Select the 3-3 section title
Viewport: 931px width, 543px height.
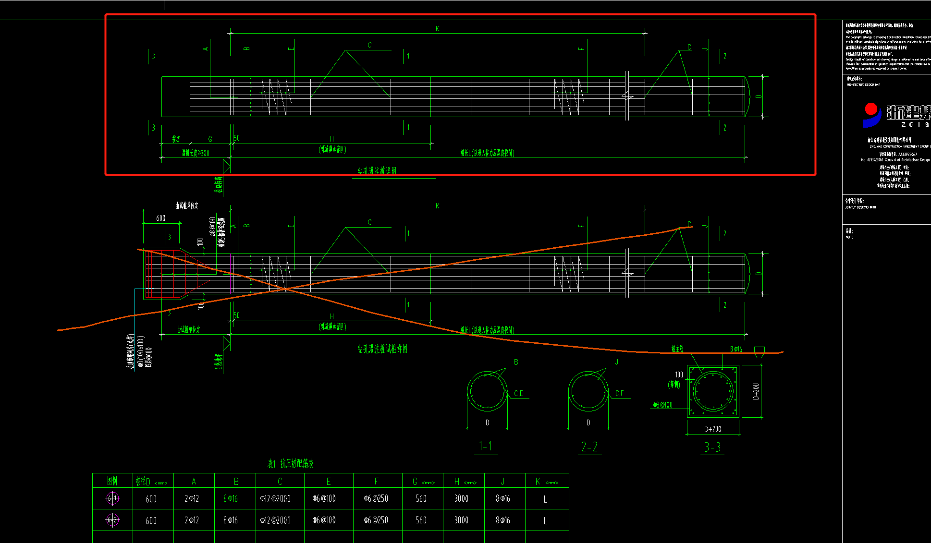712,447
